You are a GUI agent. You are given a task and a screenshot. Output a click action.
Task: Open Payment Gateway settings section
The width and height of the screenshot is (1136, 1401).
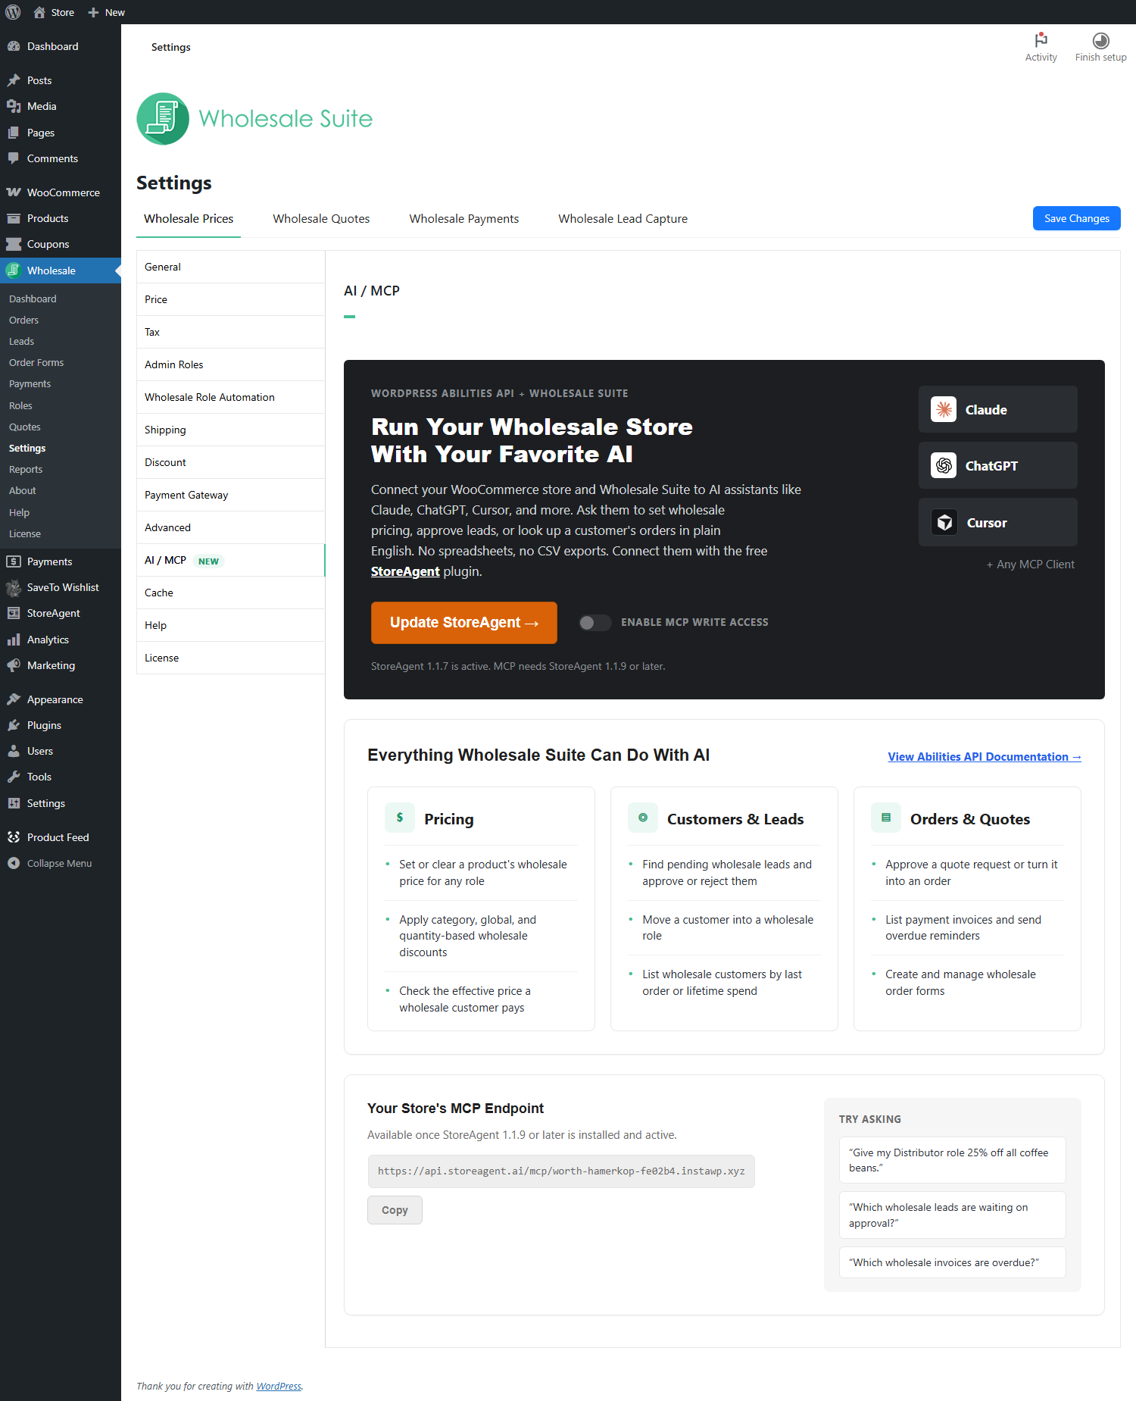pyautogui.click(x=230, y=495)
